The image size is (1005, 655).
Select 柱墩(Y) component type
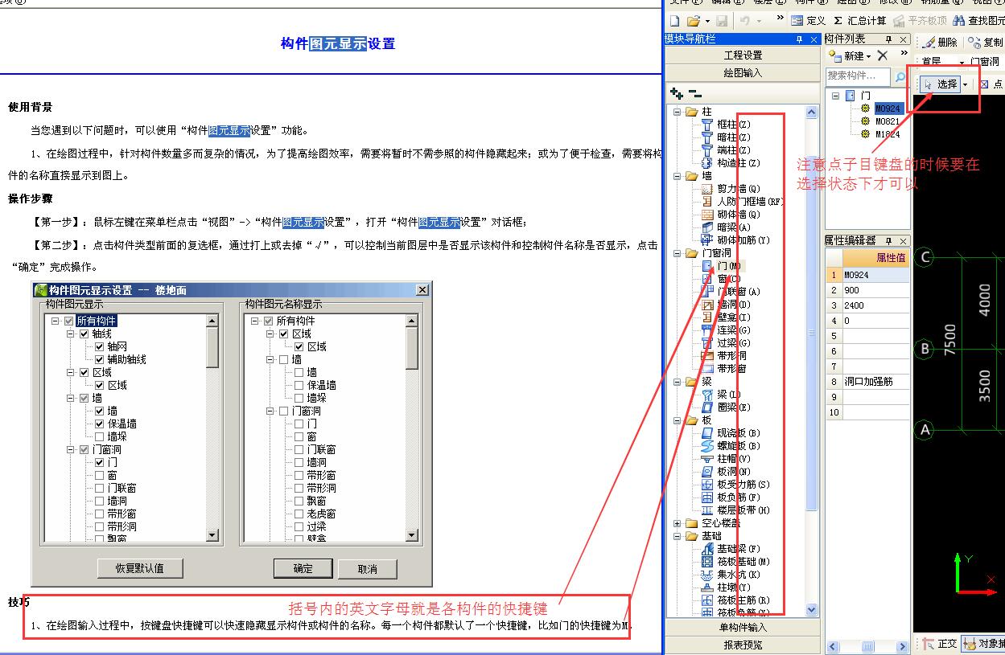[726, 587]
